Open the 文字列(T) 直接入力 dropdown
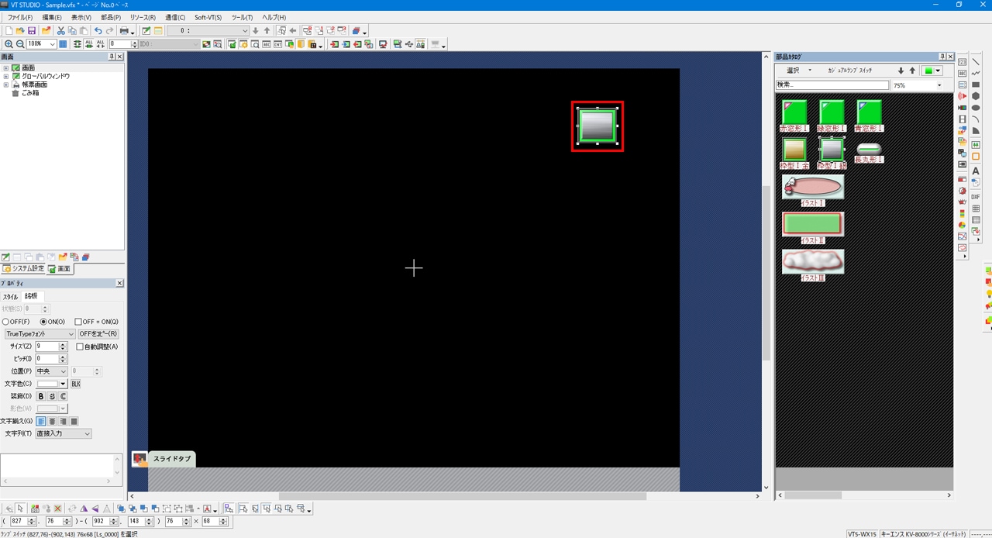Screen dimensions: 992x538 [64, 433]
